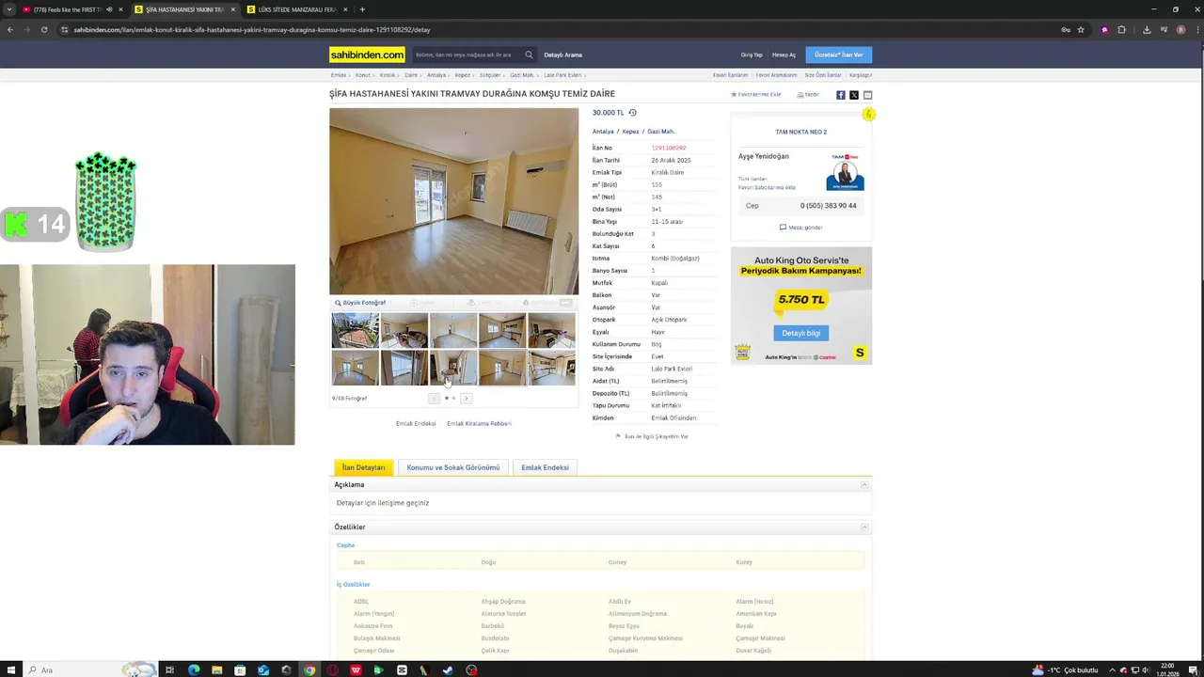Click Karşılaştır link

(861, 75)
